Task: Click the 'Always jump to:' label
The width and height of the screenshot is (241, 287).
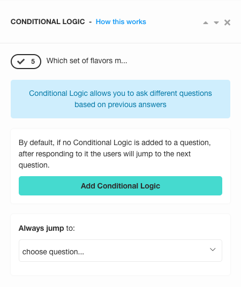Action: (x=47, y=228)
